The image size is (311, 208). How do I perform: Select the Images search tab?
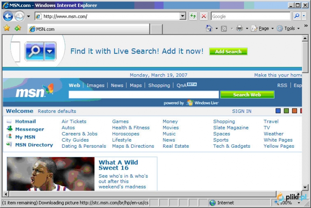95,86
